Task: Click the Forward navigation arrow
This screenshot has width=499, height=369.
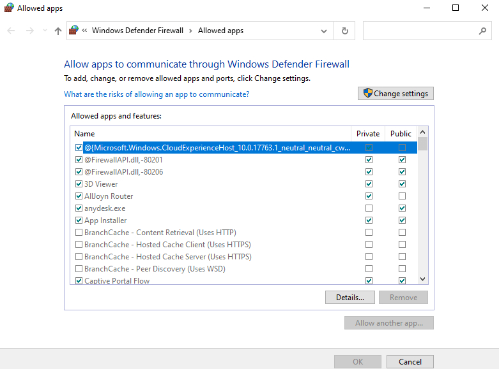Action: point(30,31)
